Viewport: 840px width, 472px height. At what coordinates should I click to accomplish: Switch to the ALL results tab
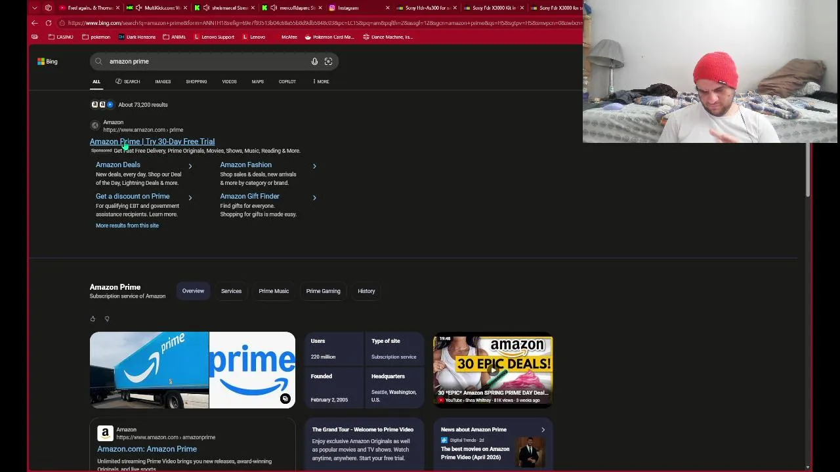[96, 81]
